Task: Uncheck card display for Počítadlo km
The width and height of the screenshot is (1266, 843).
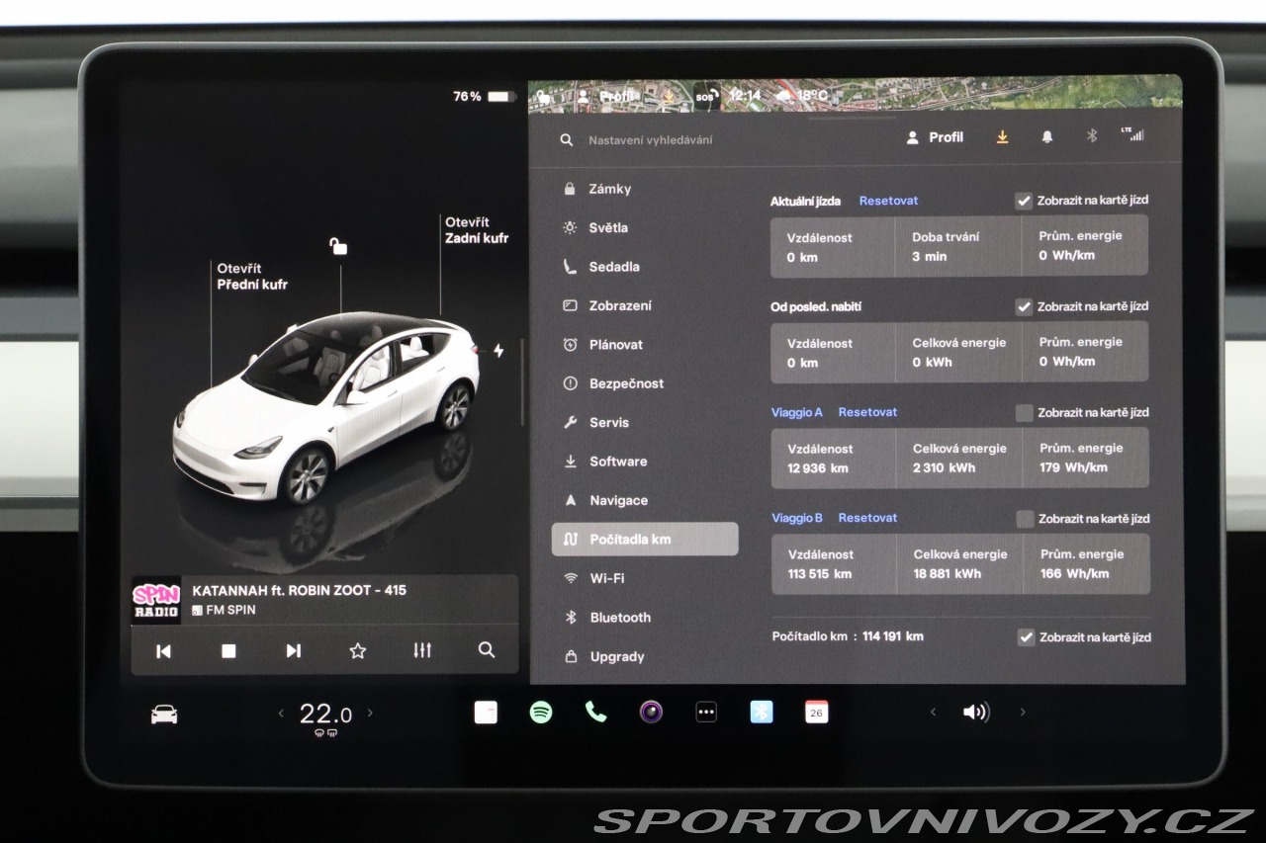Action: 1026,637
